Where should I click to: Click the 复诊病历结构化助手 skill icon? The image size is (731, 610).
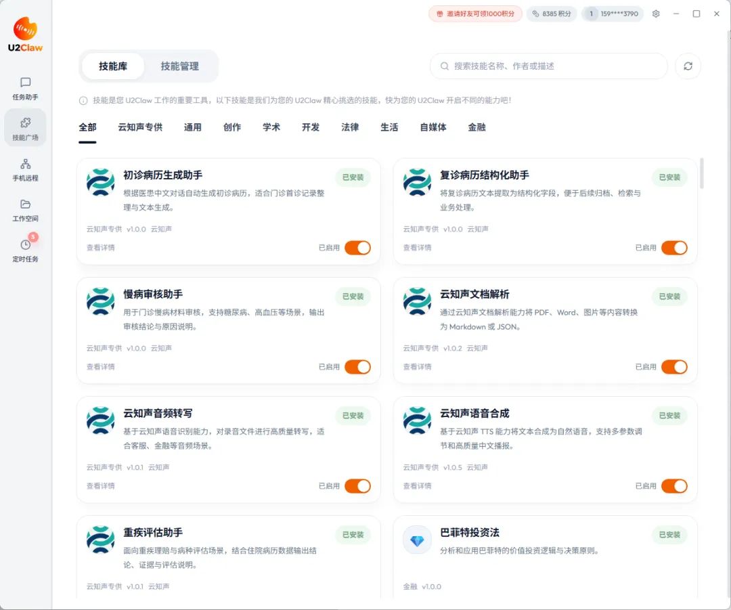417,182
